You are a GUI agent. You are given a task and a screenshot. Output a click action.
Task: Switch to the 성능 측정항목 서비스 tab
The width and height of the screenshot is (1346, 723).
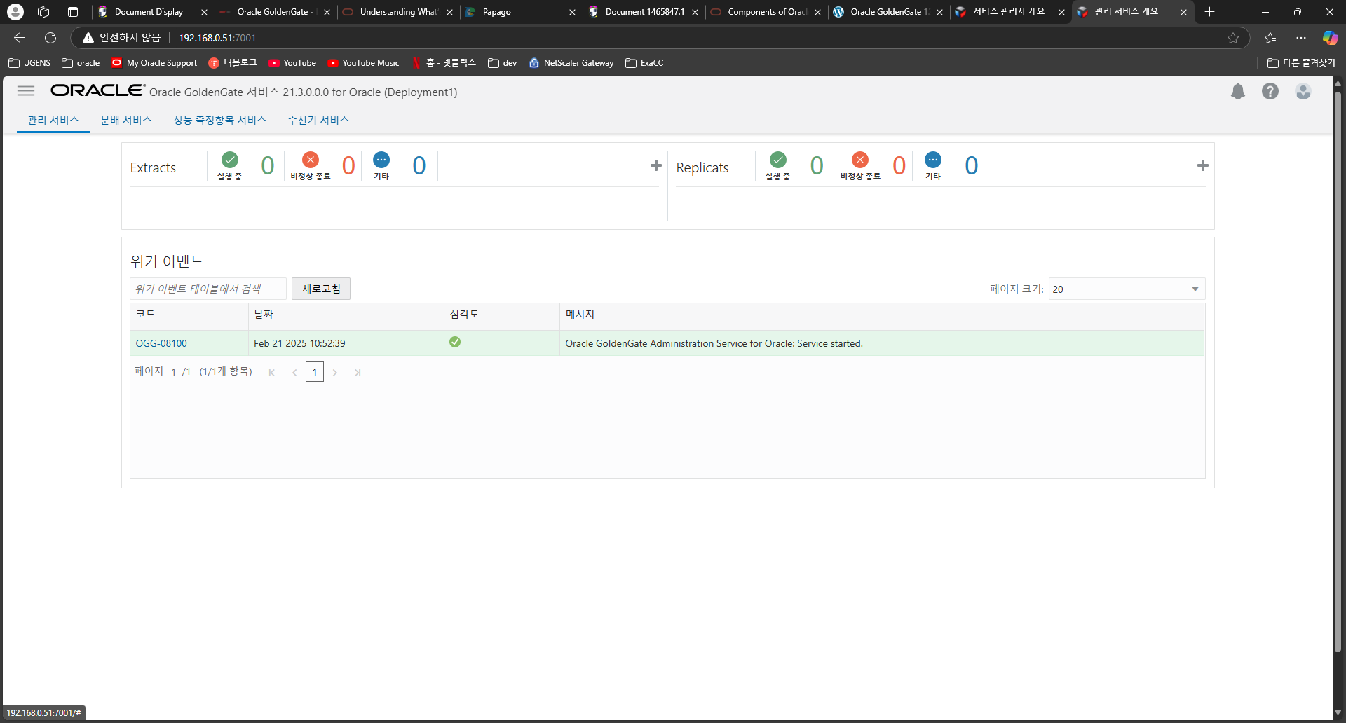[220, 120]
